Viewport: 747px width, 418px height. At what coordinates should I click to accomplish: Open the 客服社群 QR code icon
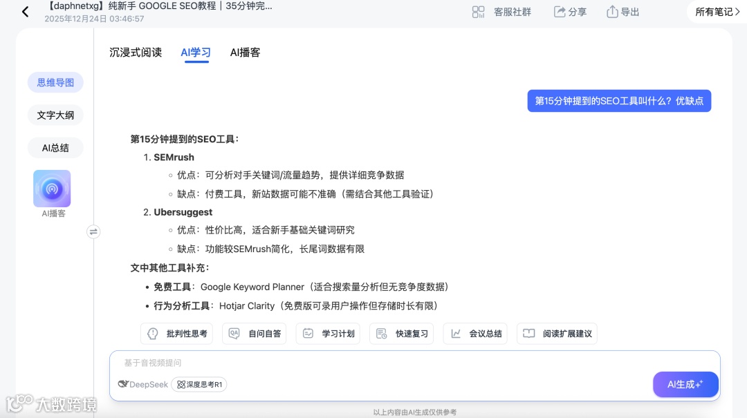click(478, 12)
